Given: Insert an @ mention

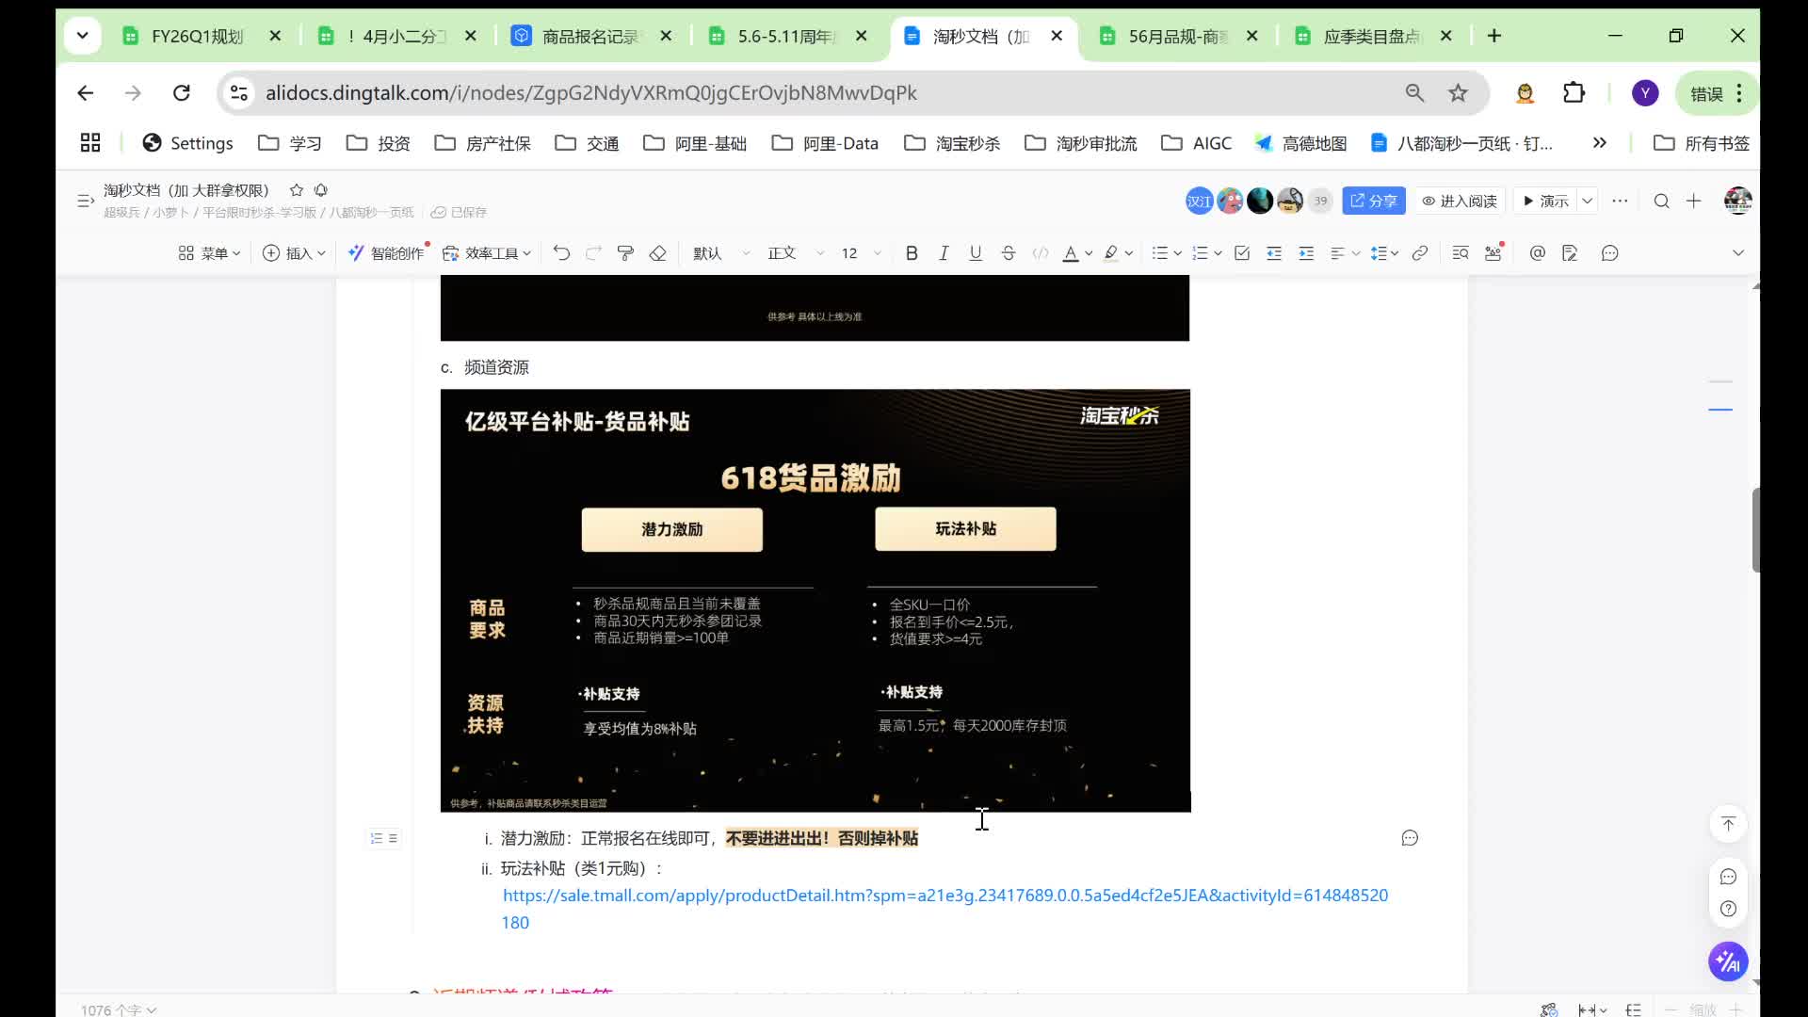Looking at the screenshot, I should click(x=1537, y=252).
